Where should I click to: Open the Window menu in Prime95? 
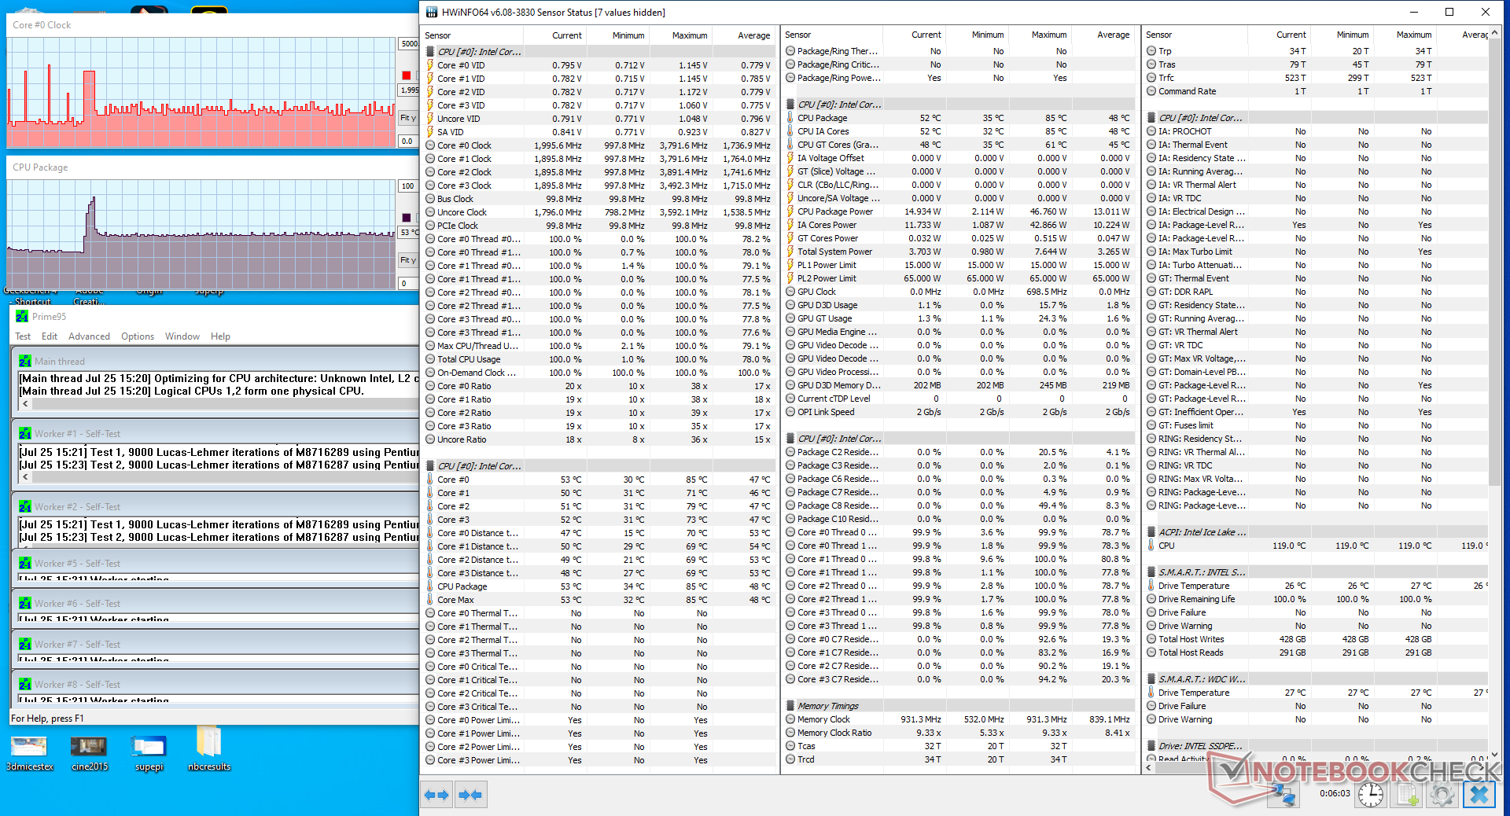point(182,336)
